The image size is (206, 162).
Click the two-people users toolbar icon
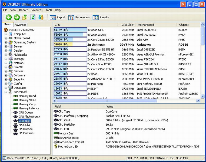[x=41, y=17]
